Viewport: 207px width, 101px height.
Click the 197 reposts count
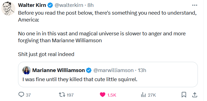tap(70, 95)
